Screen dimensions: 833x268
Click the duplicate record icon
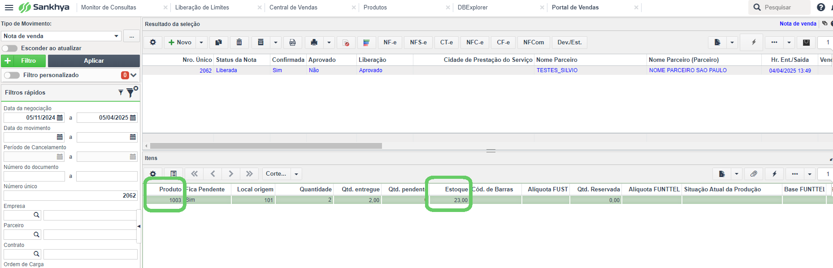pos(218,42)
